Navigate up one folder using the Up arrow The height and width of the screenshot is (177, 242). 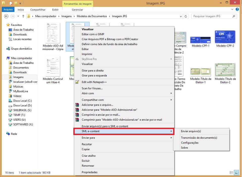click(23, 16)
